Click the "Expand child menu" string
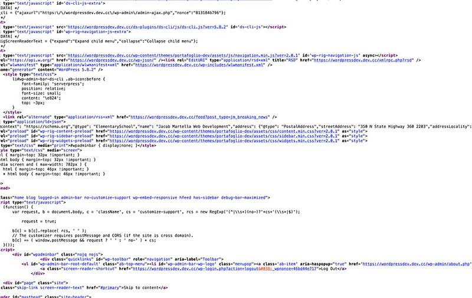The width and height of the screenshot is (472, 298). [x=96, y=41]
